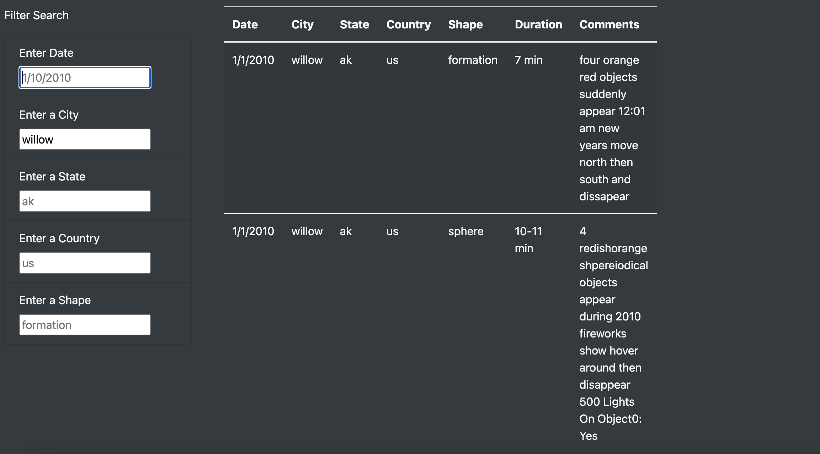Select the Enter a Country text field
Image resolution: width=820 pixels, height=454 pixels.
(85, 263)
